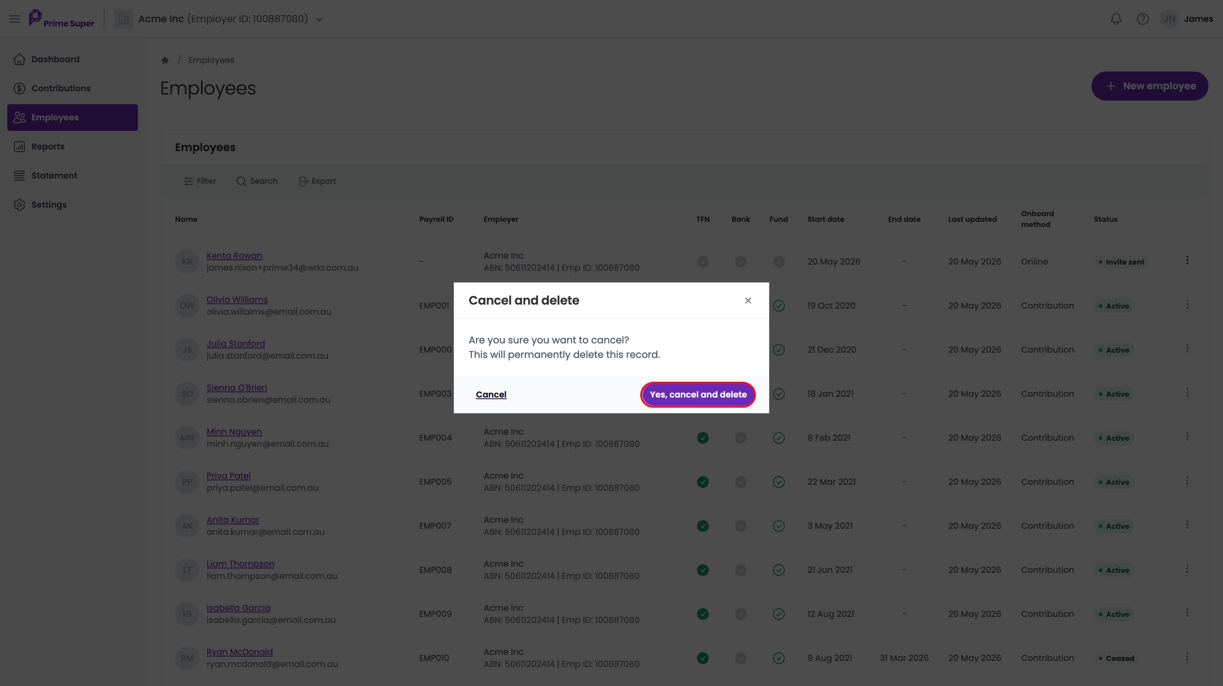Confirm with Yes, cancel and delete
The width and height of the screenshot is (1223, 686).
[x=698, y=395]
